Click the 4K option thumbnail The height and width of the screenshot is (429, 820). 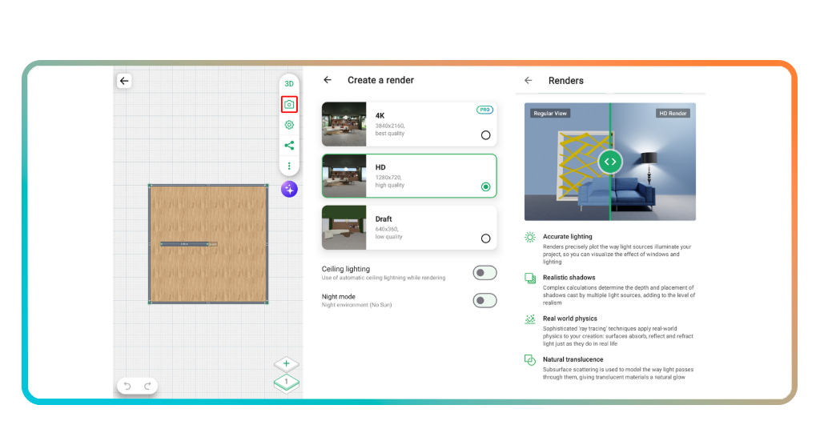pos(344,124)
